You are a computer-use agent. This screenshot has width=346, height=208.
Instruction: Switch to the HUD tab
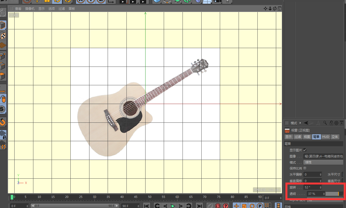click(x=326, y=137)
